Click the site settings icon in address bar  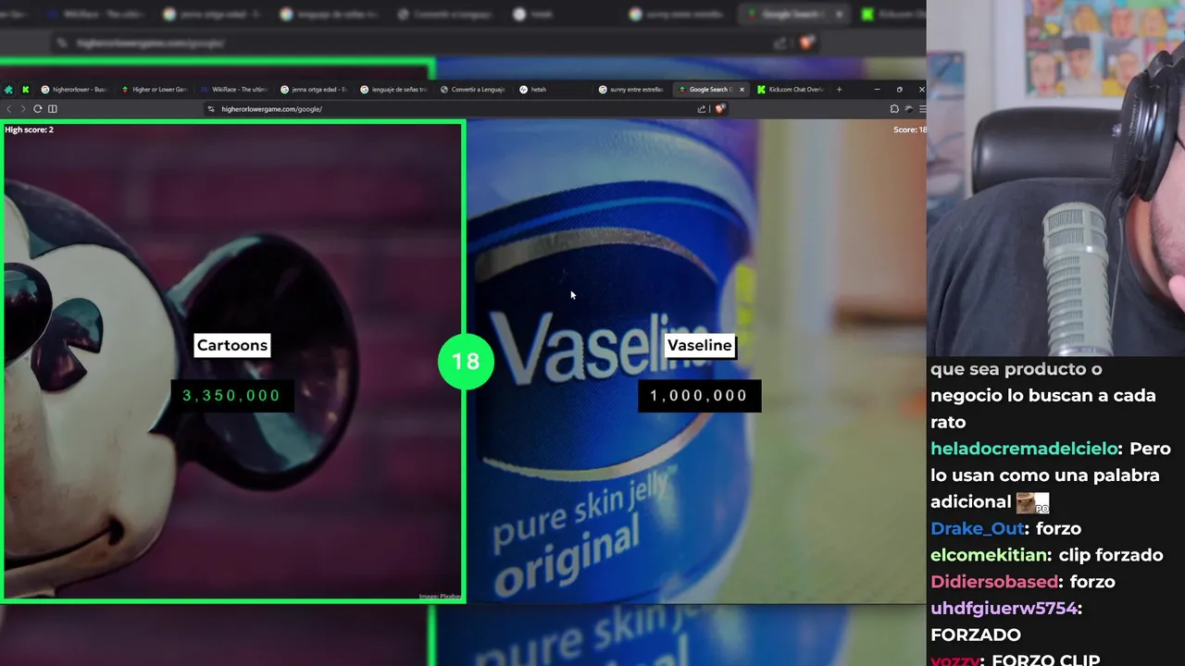[x=211, y=109]
